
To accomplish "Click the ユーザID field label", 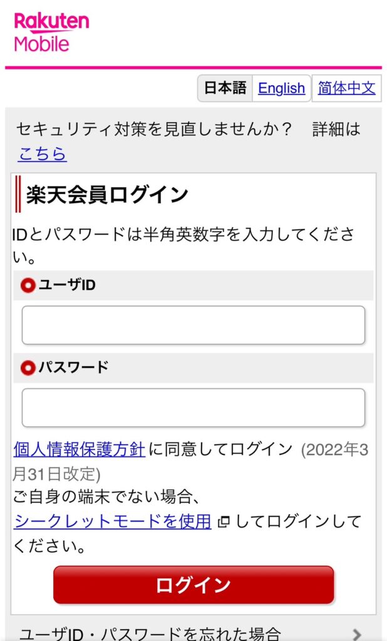I will (67, 285).
